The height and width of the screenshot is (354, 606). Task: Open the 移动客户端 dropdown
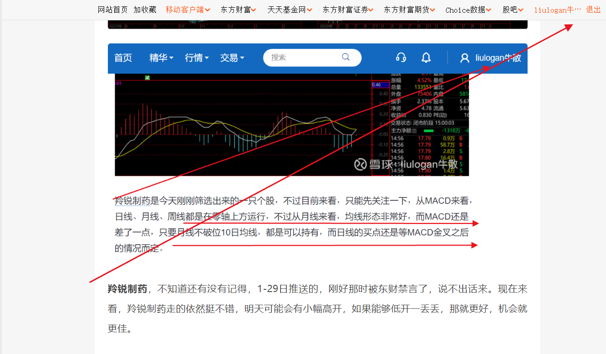click(188, 9)
